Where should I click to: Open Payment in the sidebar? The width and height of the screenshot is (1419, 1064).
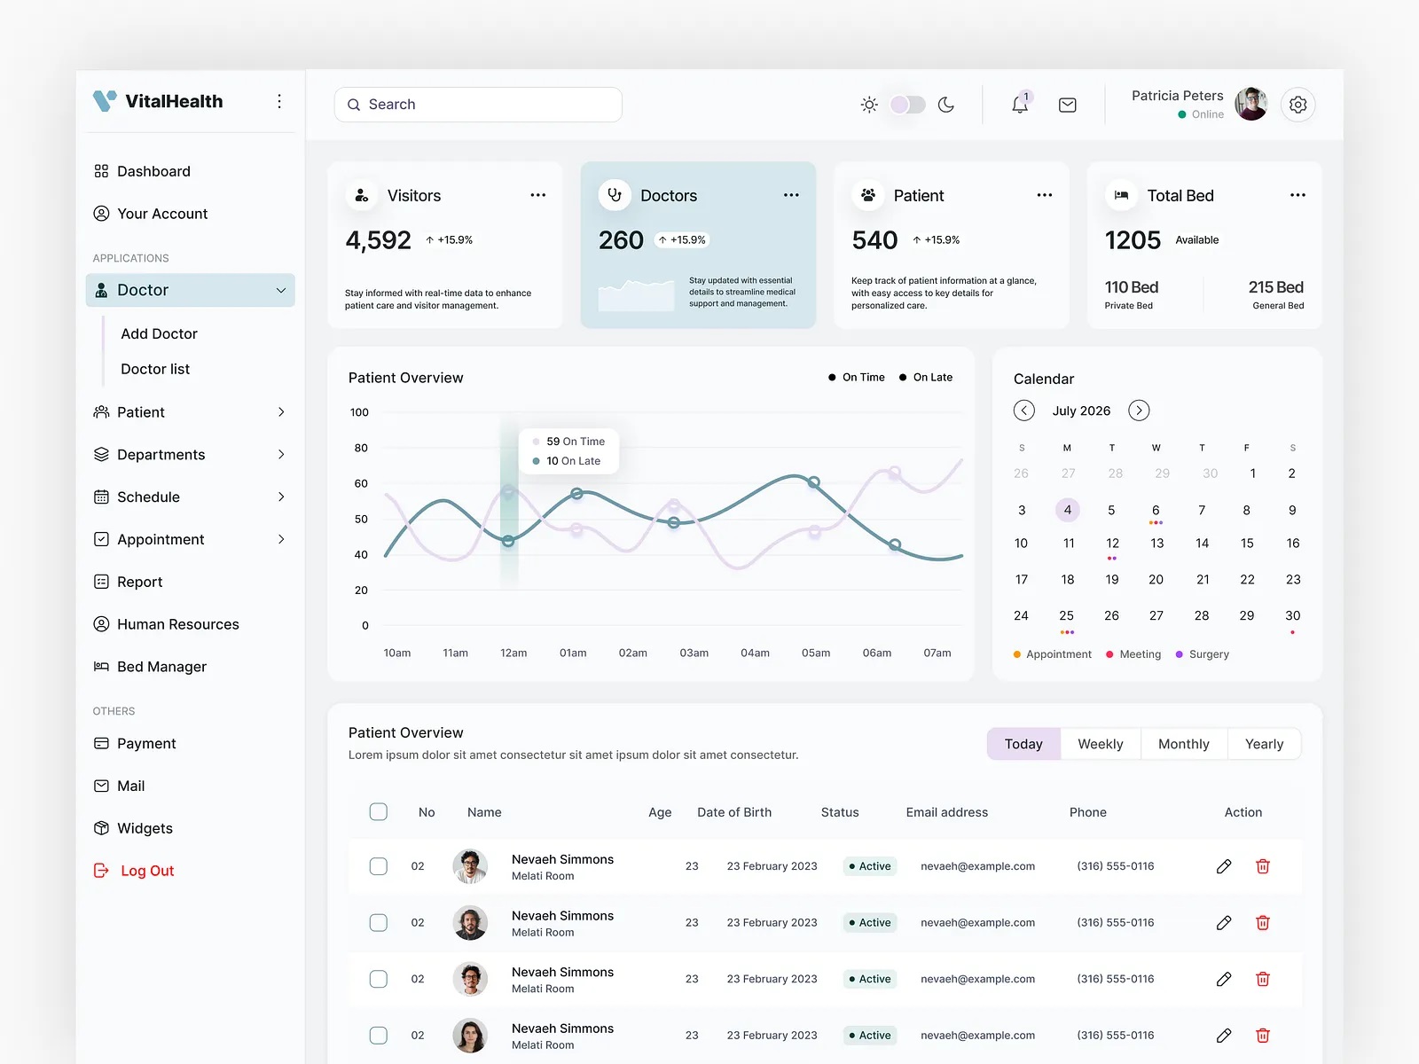tap(135, 744)
